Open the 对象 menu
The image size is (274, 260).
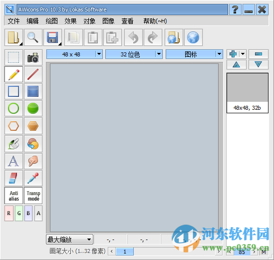coord(89,21)
